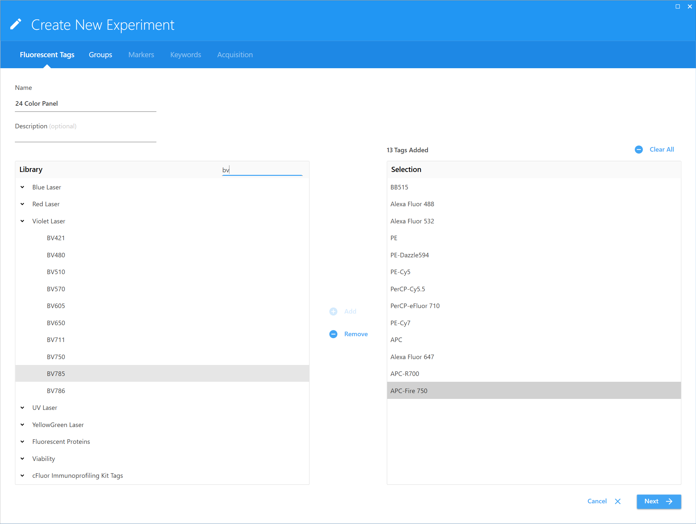Click the Remove button label
This screenshot has height=524, width=696.
356,334
